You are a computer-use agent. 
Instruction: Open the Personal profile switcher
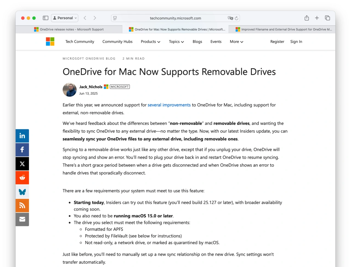64,18
